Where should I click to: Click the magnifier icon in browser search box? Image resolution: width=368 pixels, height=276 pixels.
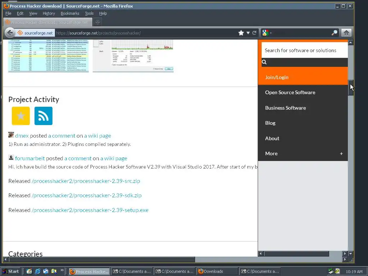click(x=335, y=33)
